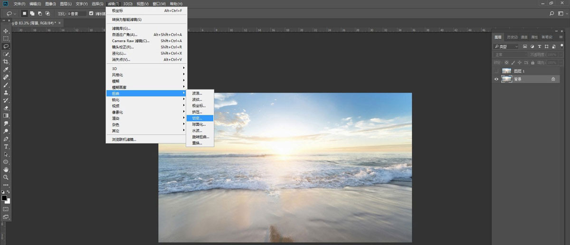Image resolution: width=570 pixels, height=245 pixels.
Task: Select the Smudge tool
Action: pos(6,123)
